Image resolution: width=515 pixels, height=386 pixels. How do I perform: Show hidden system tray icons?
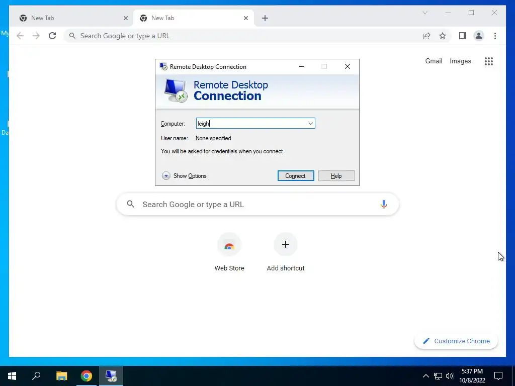[x=425, y=376]
